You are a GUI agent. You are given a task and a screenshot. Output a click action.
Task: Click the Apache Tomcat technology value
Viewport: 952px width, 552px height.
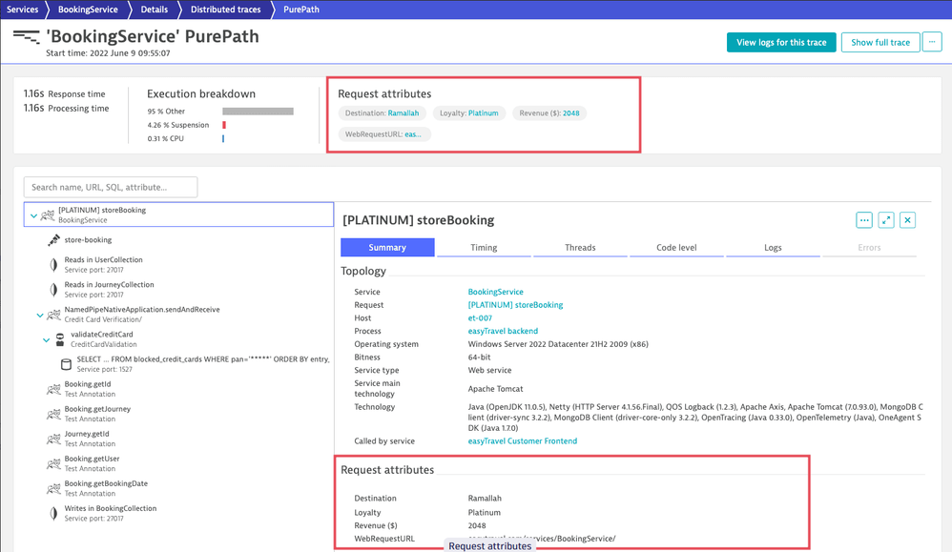pyautogui.click(x=495, y=389)
